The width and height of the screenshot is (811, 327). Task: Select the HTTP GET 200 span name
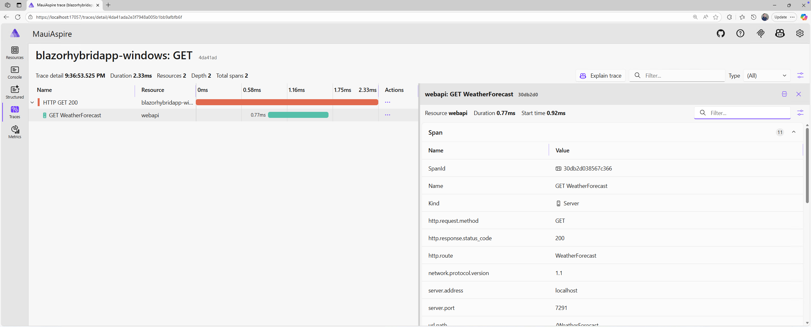point(60,102)
